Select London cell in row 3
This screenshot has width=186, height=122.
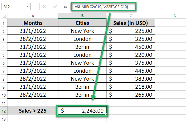(x=82, y=39)
